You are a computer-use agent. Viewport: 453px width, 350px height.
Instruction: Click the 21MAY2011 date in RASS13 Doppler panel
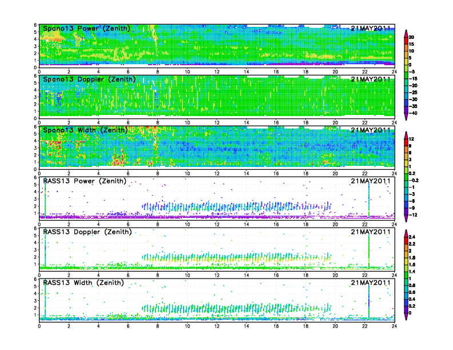[371, 232]
